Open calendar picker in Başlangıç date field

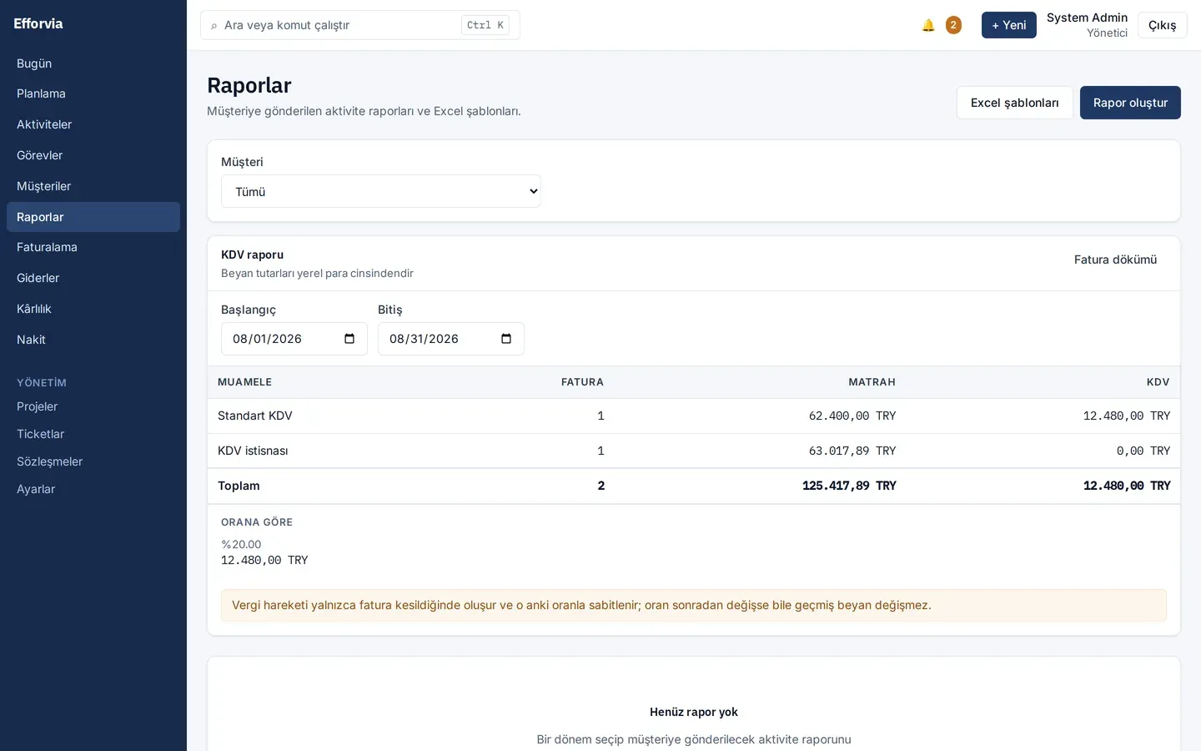pyautogui.click(x=349, y=339)
